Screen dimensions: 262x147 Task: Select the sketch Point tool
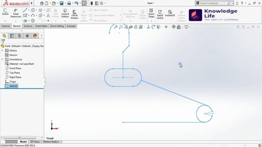[x=48, y=21]
